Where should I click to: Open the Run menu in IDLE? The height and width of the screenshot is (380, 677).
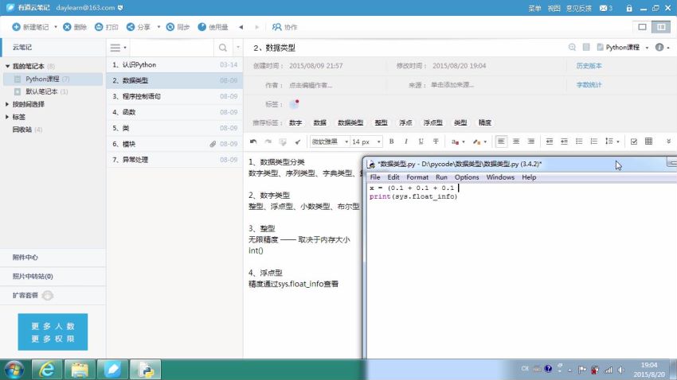coord(440,177)
